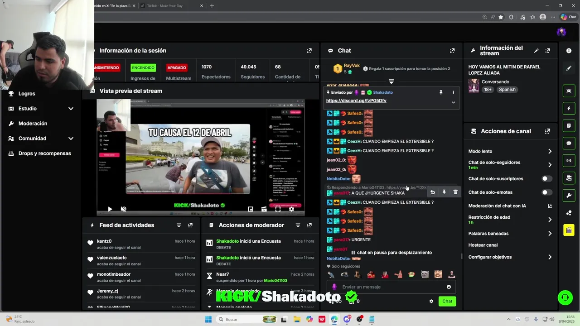
Task: Open the emoji picker in message box
Action: click(449, 287)
